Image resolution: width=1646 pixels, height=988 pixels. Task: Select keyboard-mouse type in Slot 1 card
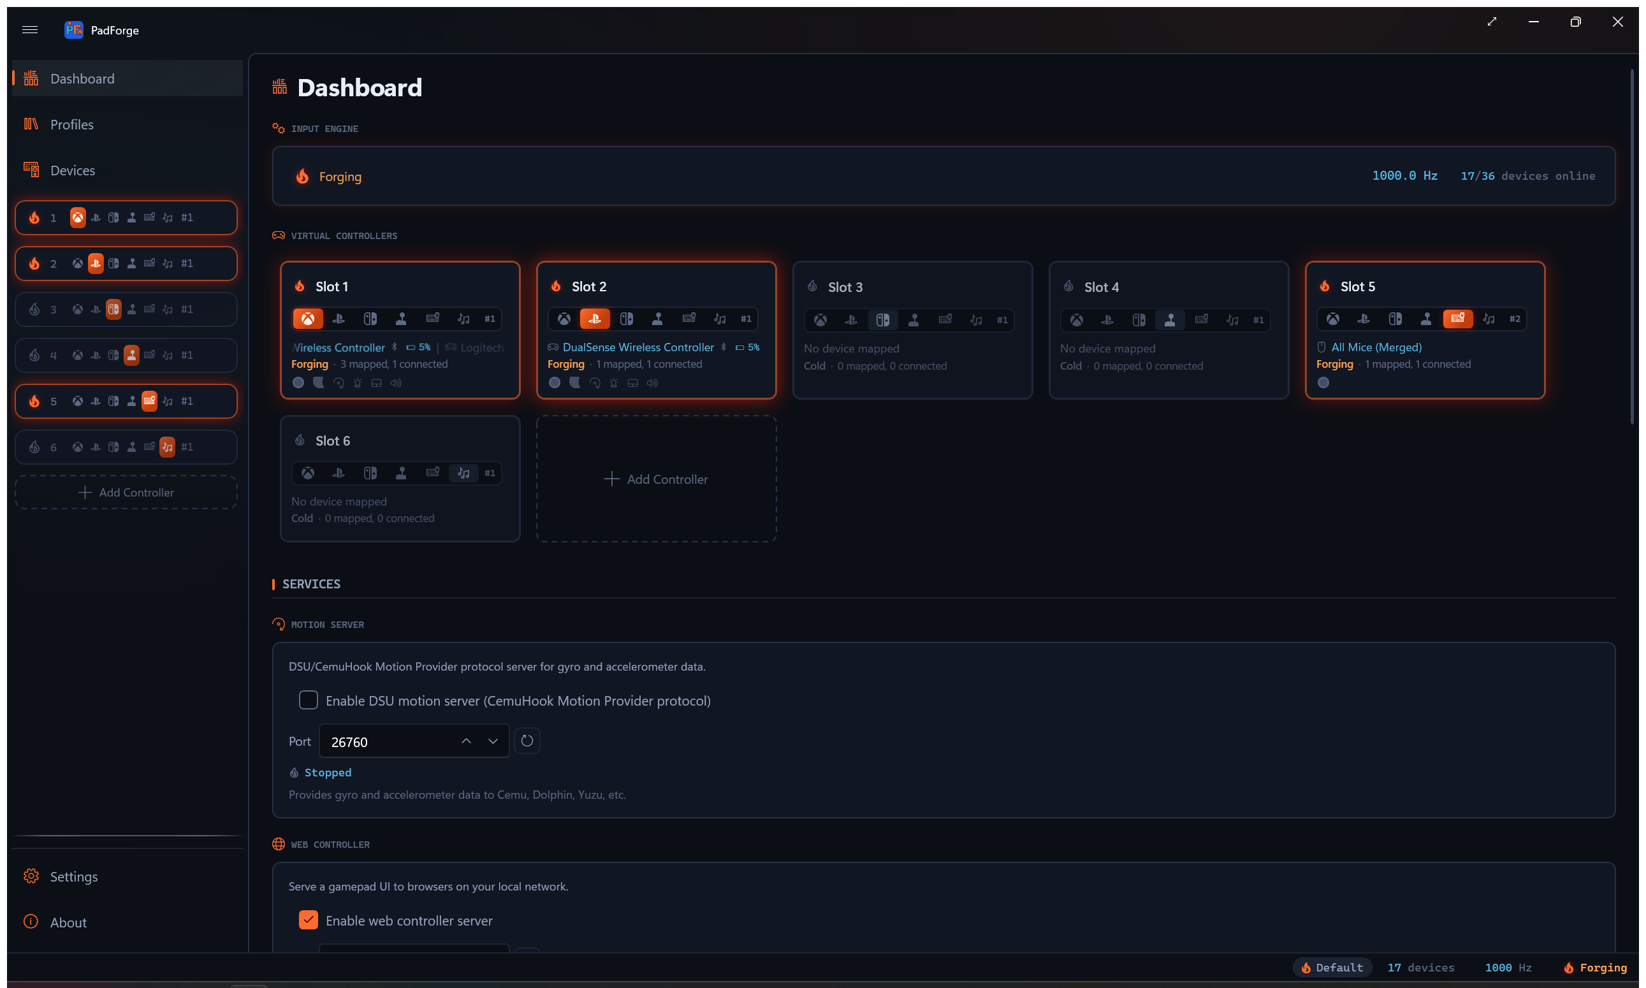tap(433, 319)
